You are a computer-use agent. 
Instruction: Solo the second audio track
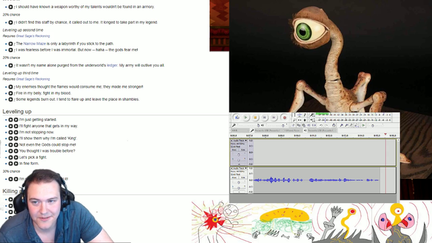243,178
